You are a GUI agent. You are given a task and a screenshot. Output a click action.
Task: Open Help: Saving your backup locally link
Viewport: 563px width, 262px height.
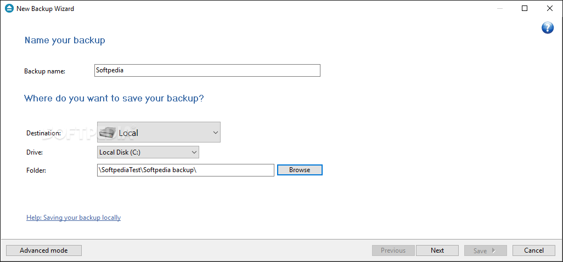pos(74,218)
